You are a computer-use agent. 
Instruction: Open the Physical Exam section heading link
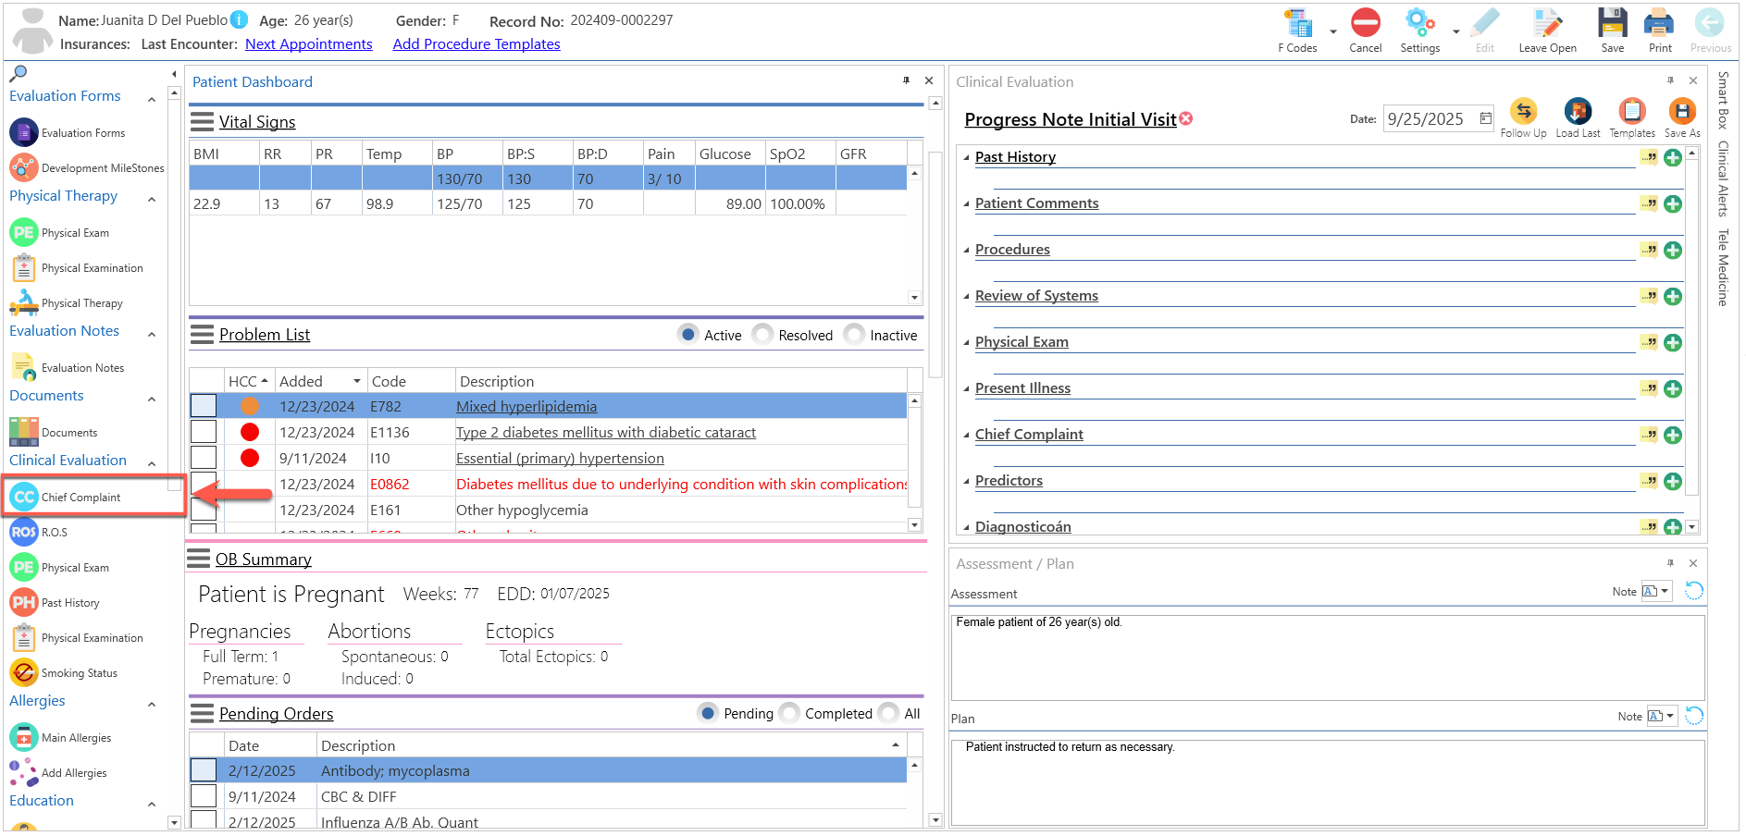pos(1022,342)
